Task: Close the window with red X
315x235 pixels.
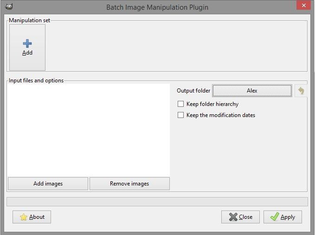Action: click(303, 6)
